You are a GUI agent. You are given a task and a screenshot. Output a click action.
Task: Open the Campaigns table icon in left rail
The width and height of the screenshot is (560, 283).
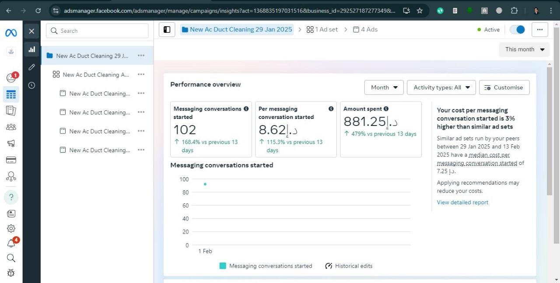[x=11, y=94]
